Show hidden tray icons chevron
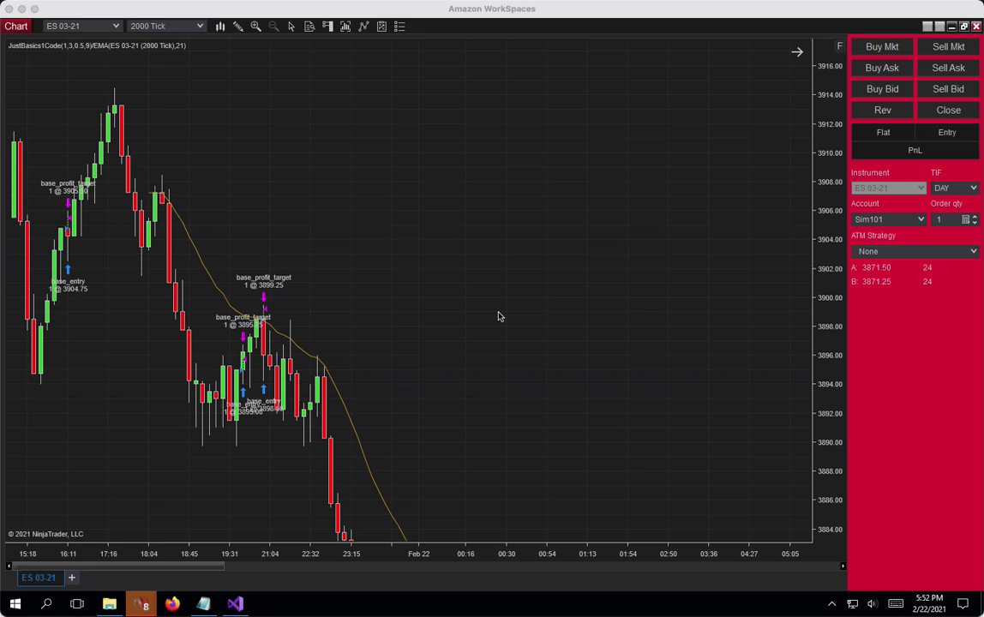This screenshot has height=617, width=984. pos(831,604)
